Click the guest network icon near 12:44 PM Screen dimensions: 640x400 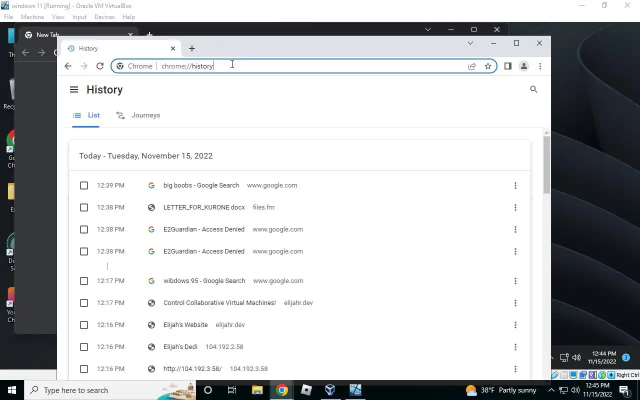tap(564, 357)
